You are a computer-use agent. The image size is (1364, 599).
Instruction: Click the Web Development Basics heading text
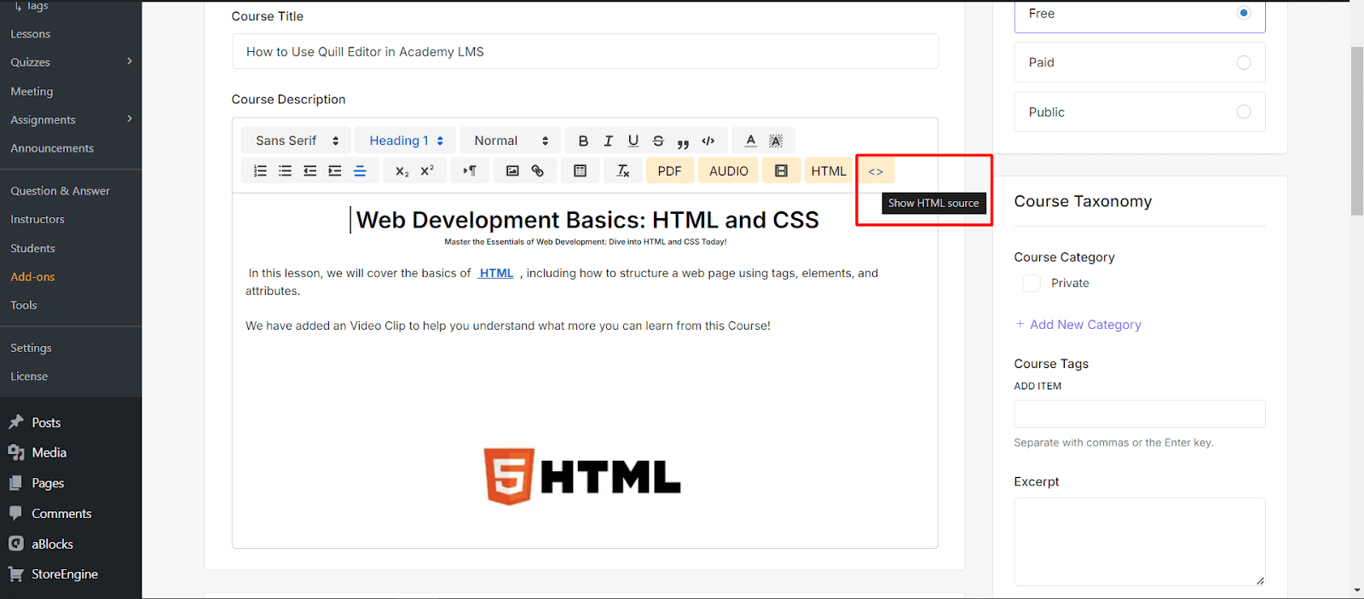point(587,220)
